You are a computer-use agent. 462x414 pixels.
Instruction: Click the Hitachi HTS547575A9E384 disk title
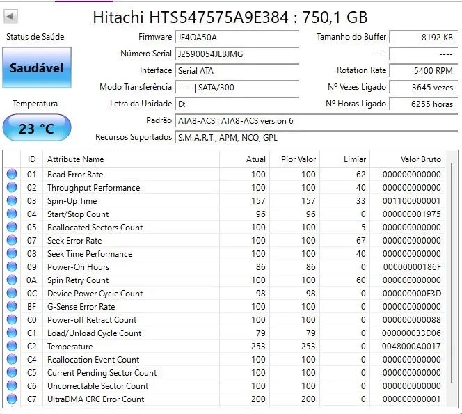coord(230,17)
